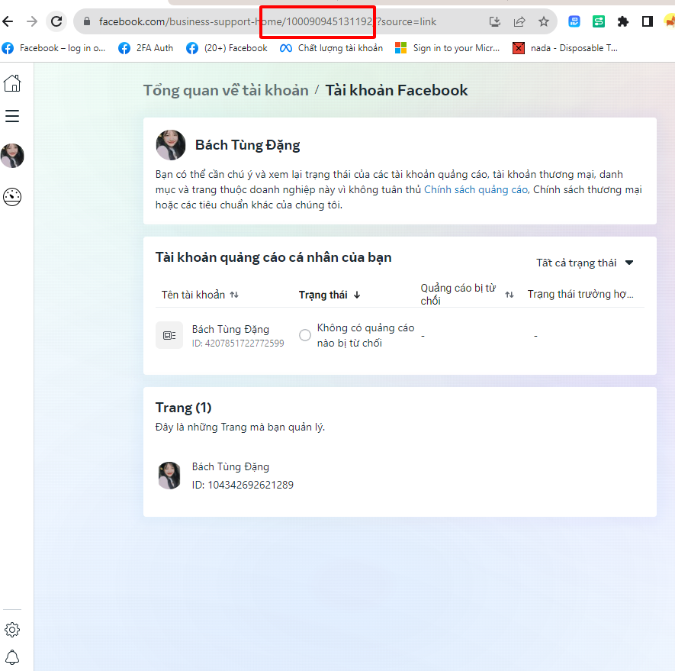Click the share page icon in address bar
Viewport: 675px width, 671px height.
point(519,21)
